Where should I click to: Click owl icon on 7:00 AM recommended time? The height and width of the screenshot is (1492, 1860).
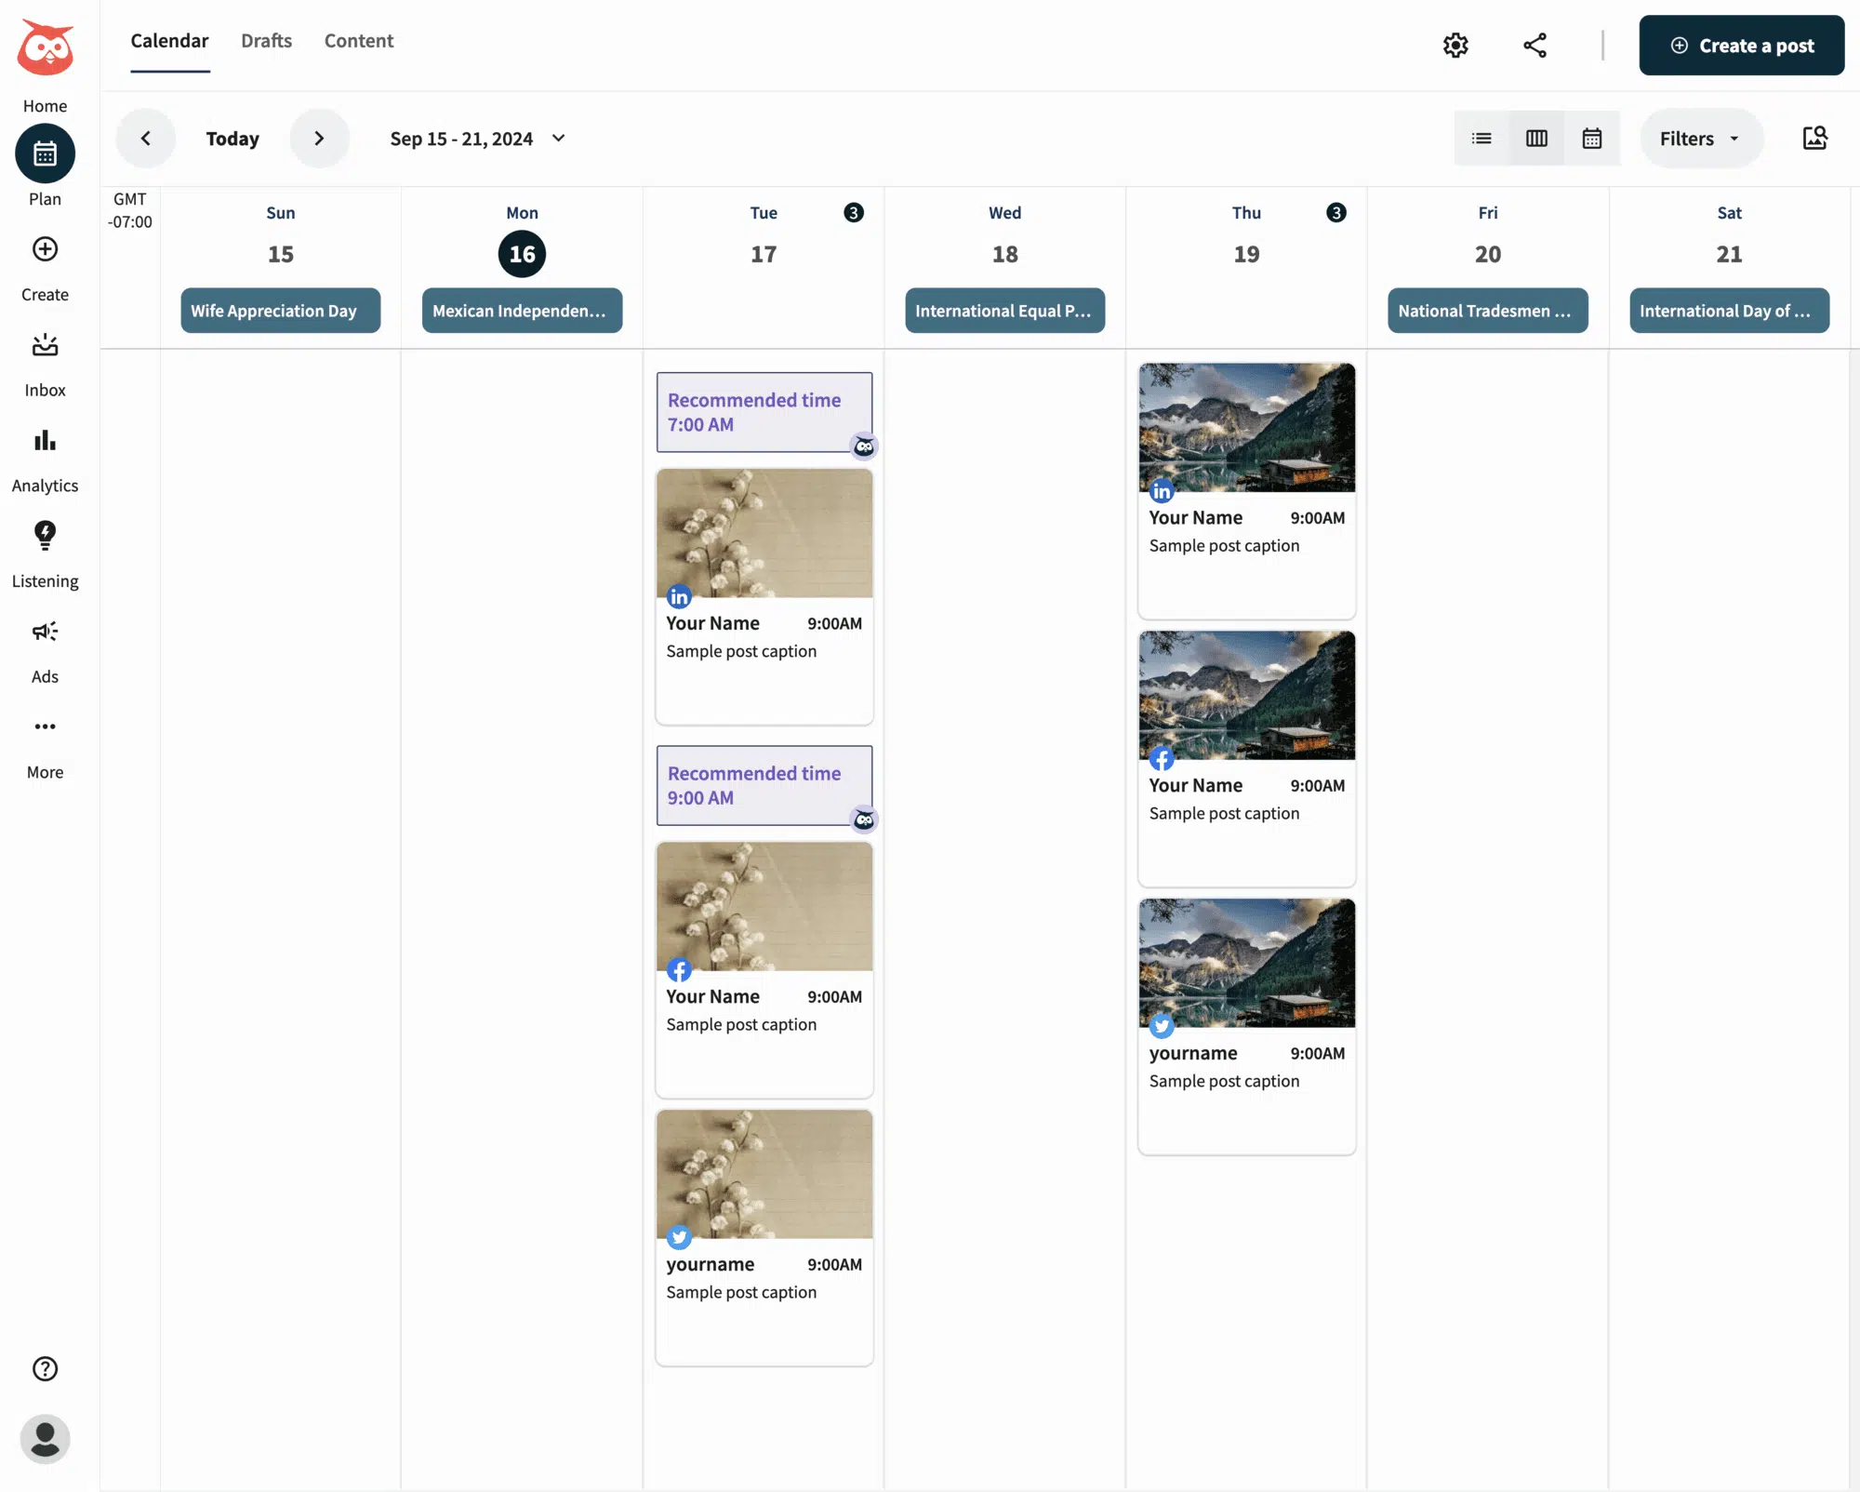pyautogui.click(x=864, y=447)
